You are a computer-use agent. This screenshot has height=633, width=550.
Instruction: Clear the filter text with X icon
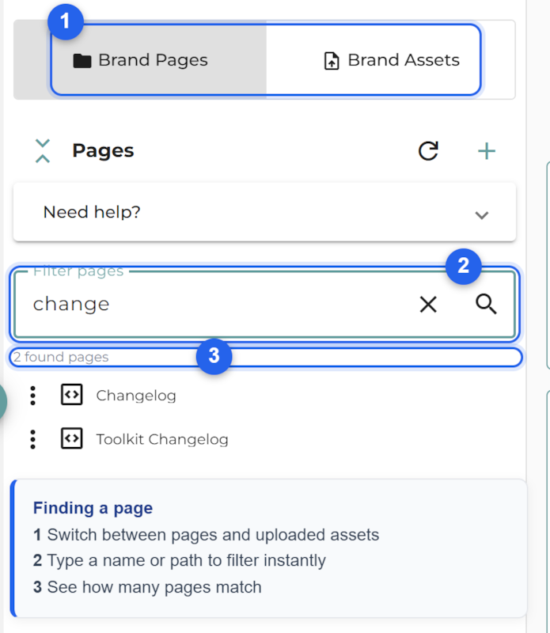(428, 304)
